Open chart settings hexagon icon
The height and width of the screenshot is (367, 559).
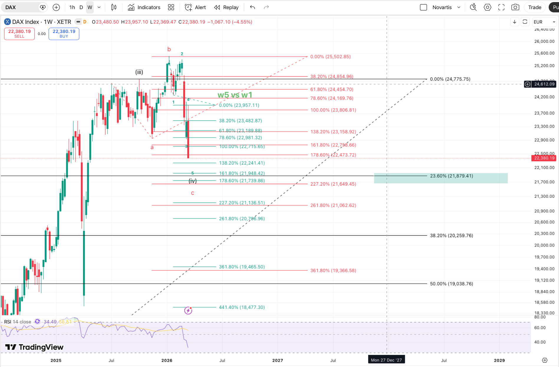[x=487, y=7]
